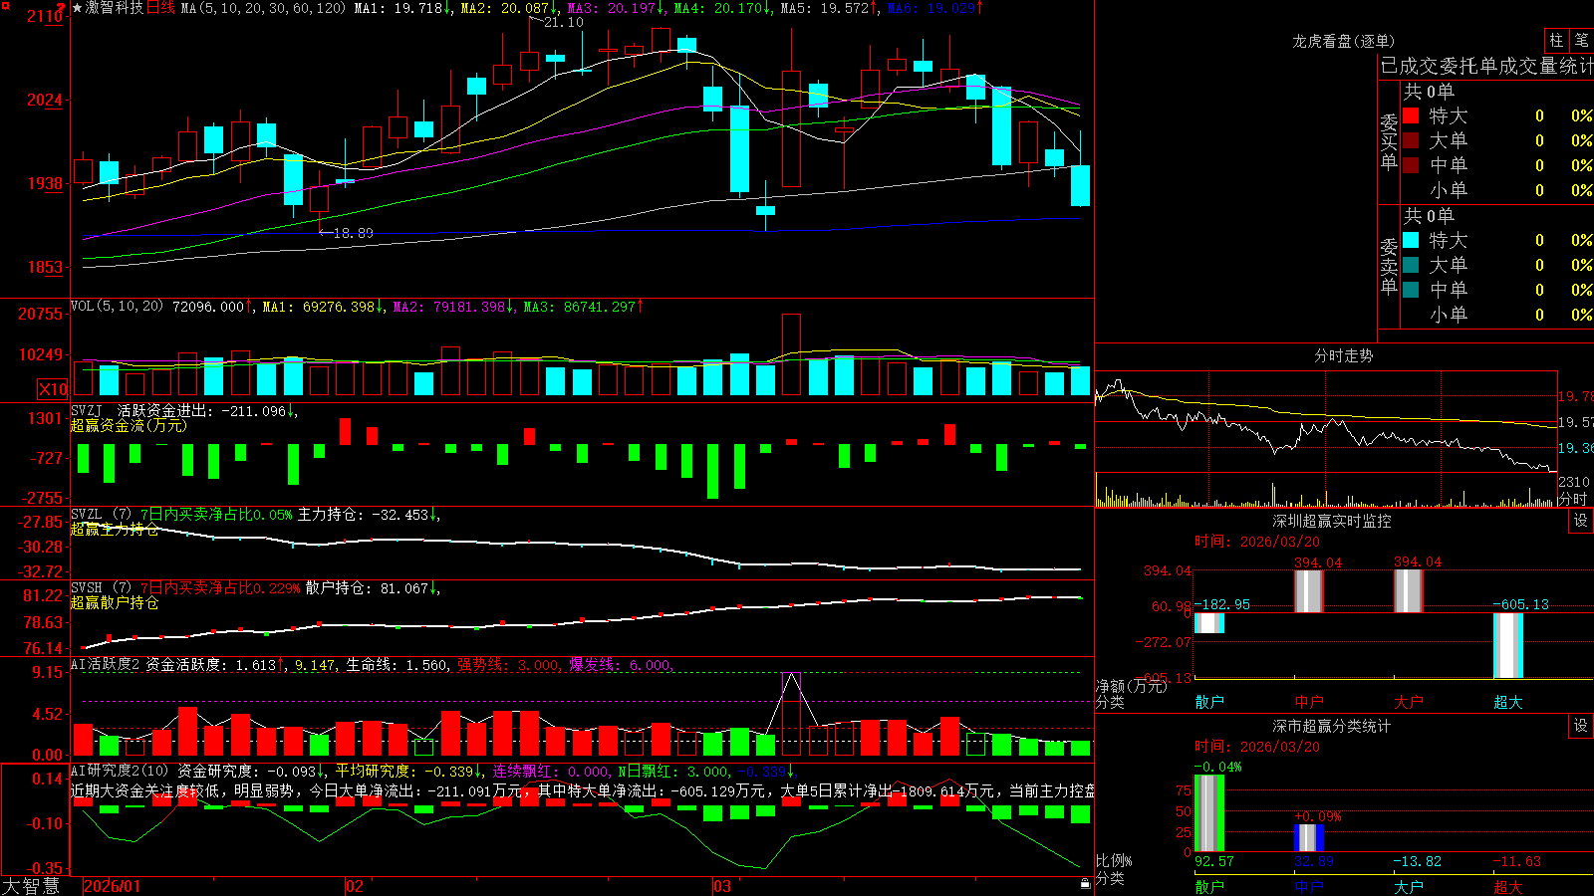This screenshot has height=896, width=1594.
Task: Click the dark red 大单 buy order swatch
Action: pyautogui.click(x=1411, y=140)
